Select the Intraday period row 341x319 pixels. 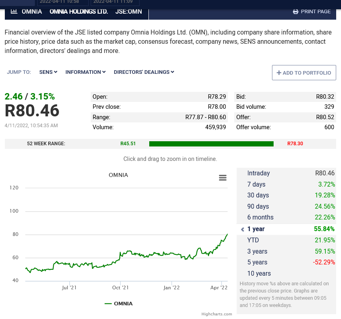[x=286, y=173]
